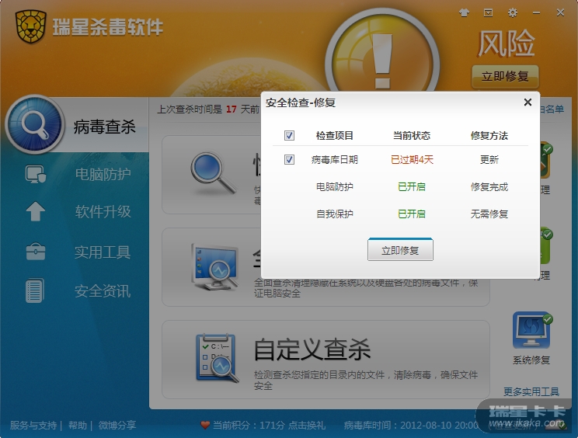The image size is (578, 438).
Task: Click the monitor shield icon for 电脑防护
Action: tap(36, 174)
